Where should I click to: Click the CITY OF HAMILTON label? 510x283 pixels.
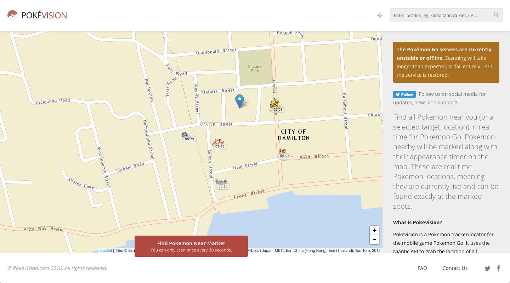pyautogui.click(x=294, y=135)
